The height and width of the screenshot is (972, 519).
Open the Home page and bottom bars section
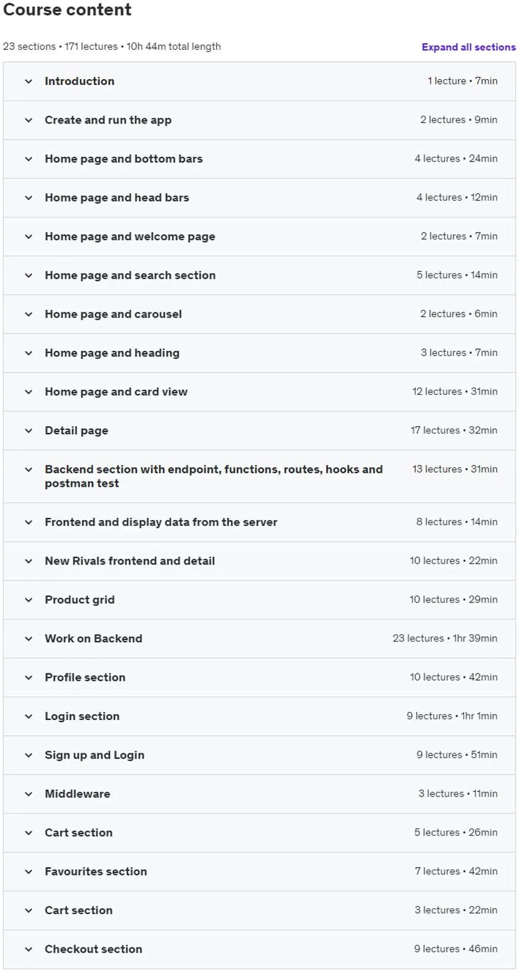(x=259, y=159)
